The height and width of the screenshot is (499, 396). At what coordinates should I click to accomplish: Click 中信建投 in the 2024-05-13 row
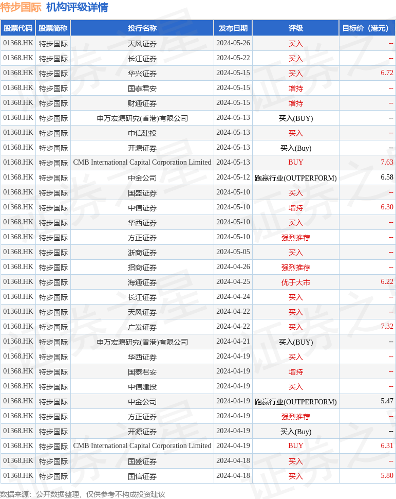pos(142,133)
